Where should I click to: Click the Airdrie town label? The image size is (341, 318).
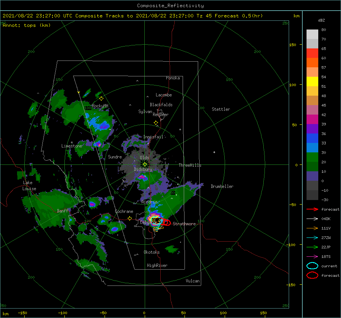pyautogui.click(x=149, y=202)
